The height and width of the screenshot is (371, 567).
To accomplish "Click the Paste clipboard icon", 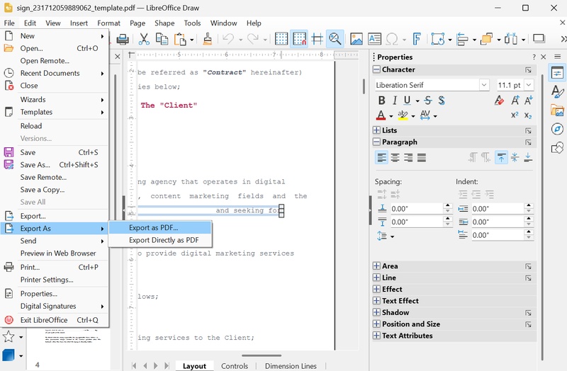I will (180, 39).
